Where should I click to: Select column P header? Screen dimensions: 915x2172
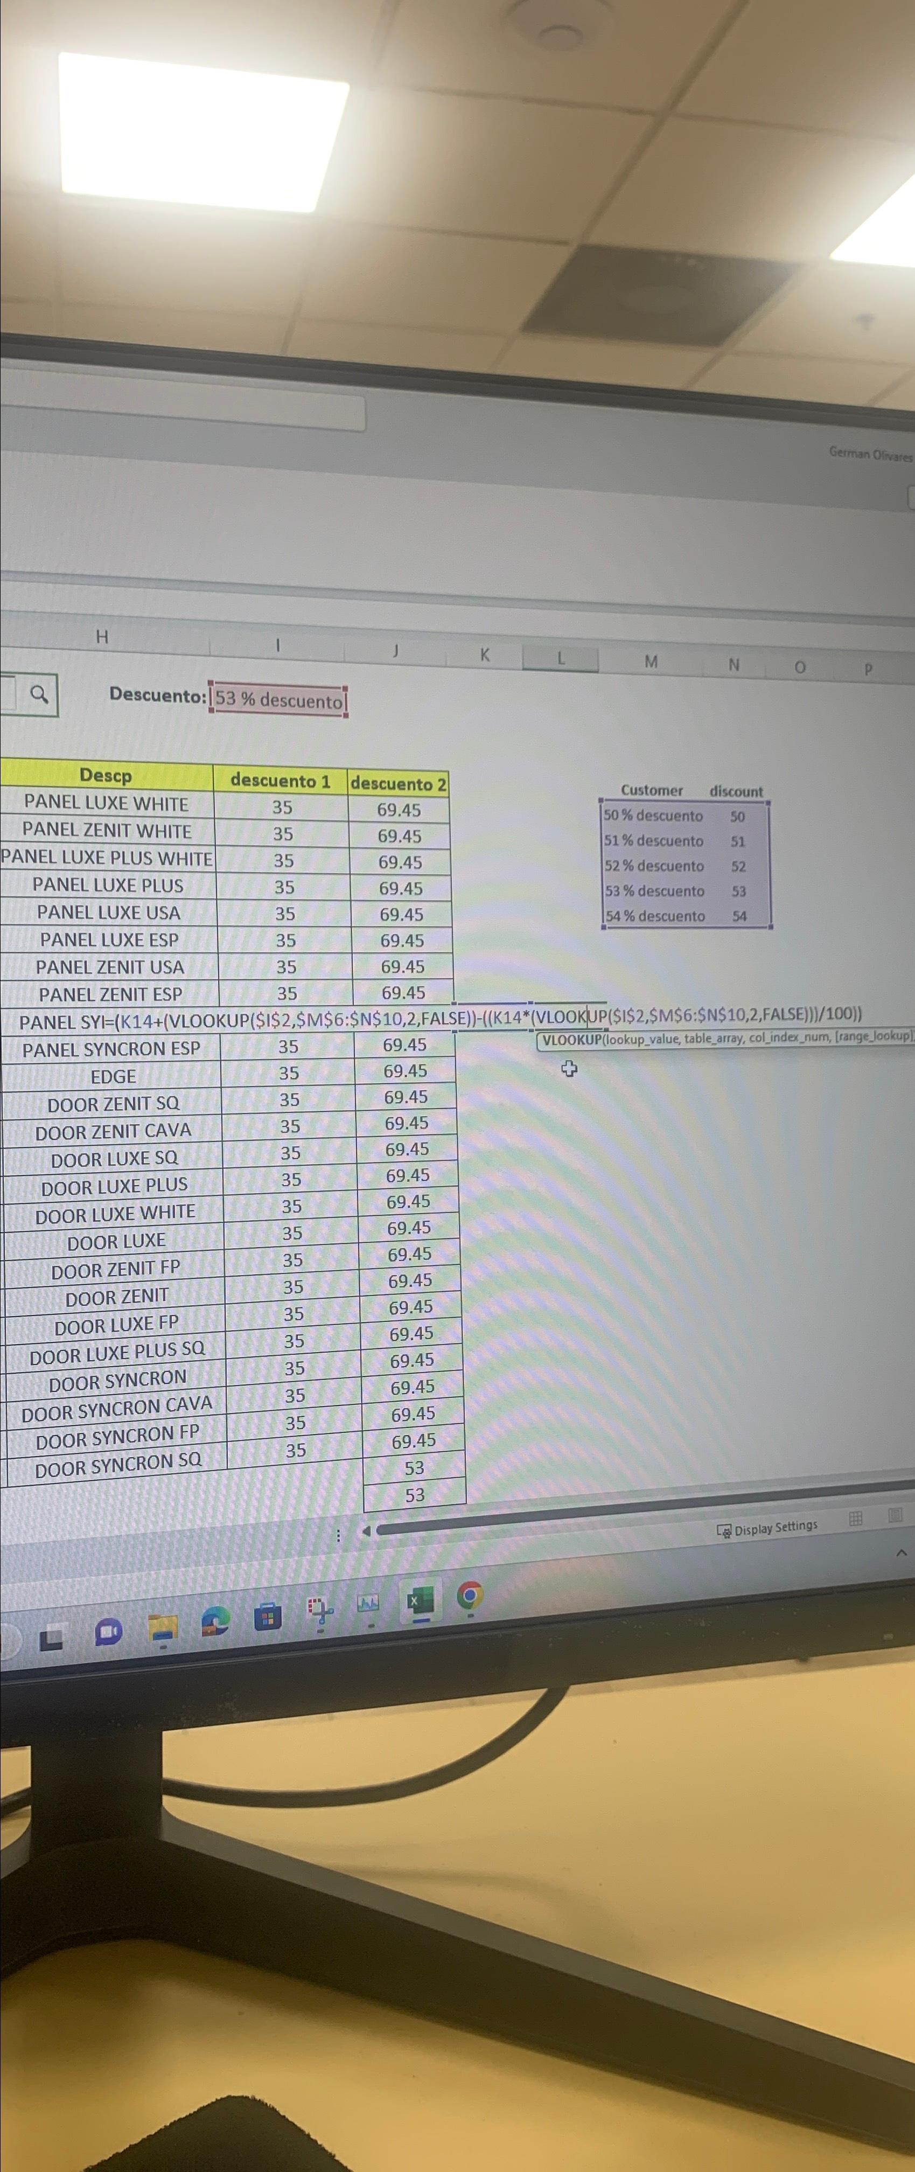point(869,670)
